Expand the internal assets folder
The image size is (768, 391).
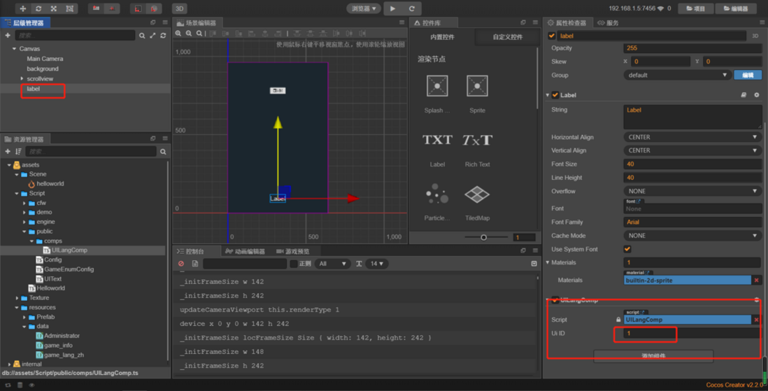pos(9,364)
